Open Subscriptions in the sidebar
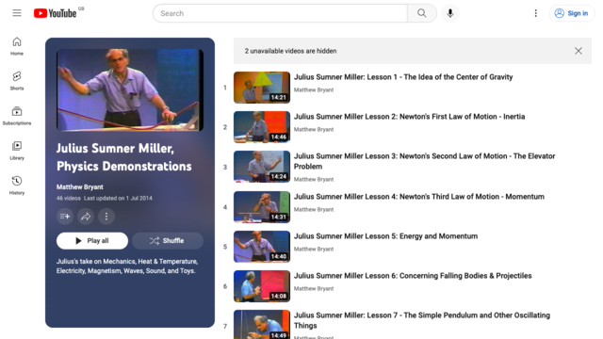The width and height of the screenshot is (603, 339). coord(17,116)
